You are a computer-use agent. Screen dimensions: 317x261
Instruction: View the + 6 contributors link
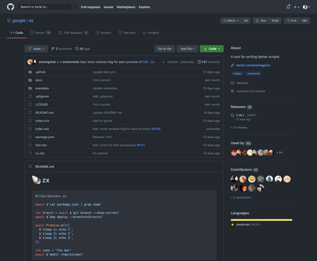(x=241, y=197)
